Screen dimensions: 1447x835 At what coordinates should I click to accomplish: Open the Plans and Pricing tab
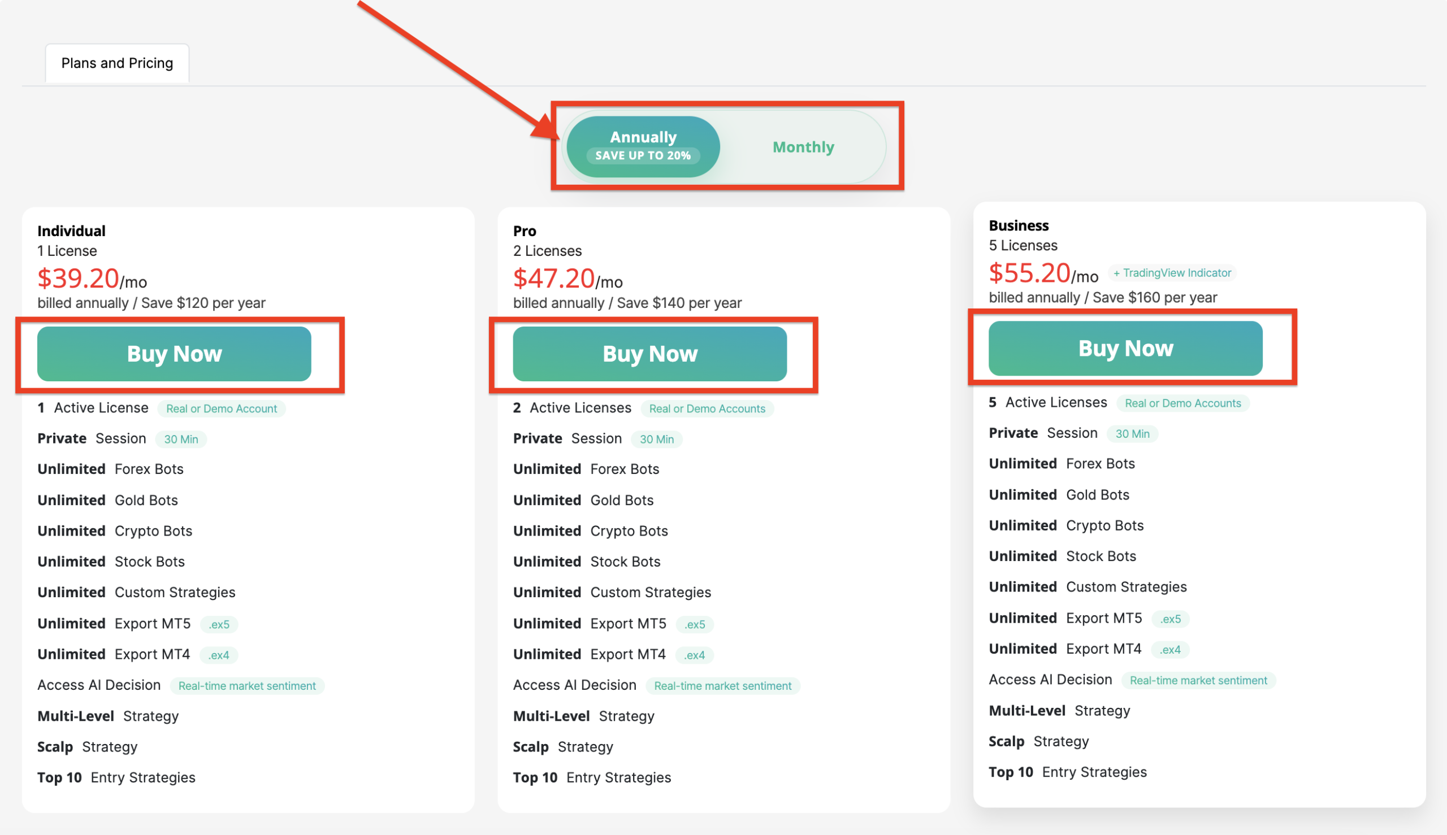[x=117, y=63]
